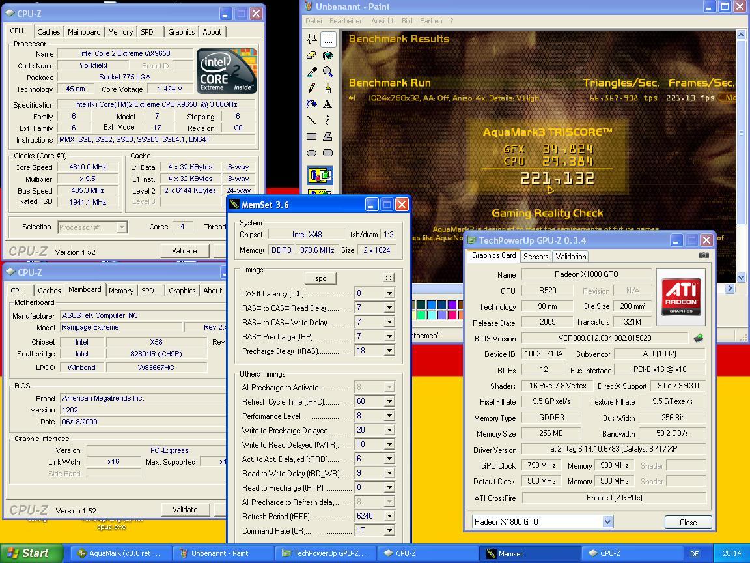Open the RAS# Precharge (tRP) dropdown
This screenshot has height=563, width=750.
tap(389, 336)
